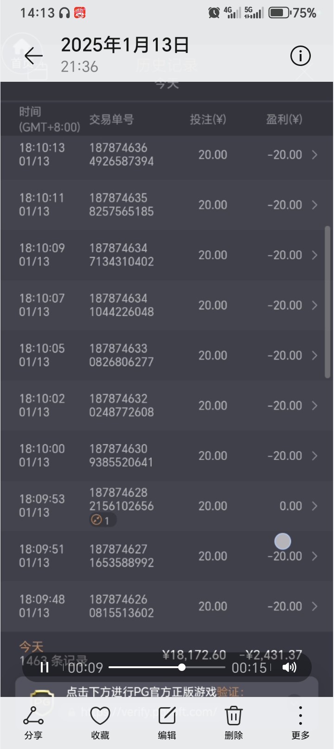This screenshot has height=749, width=334.
Task: Tap the 2025年1月13日 title text
Action: tap(125, 45)
